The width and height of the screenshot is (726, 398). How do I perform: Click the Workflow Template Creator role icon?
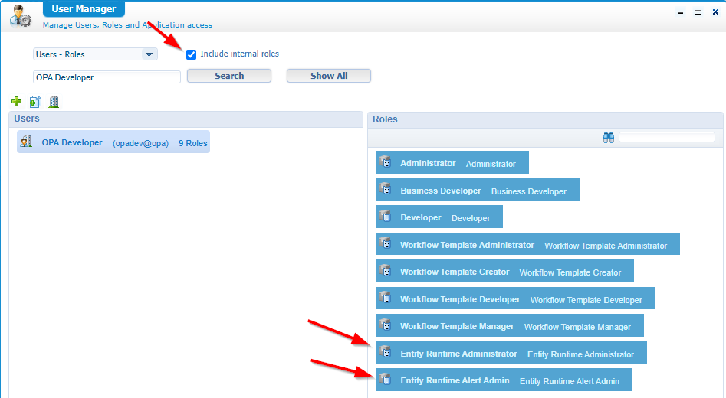tap(386, 271)
